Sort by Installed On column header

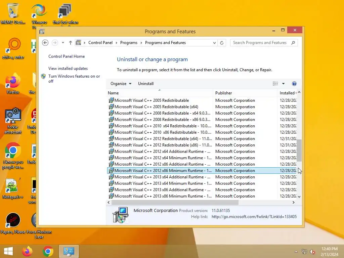click(x=287, y=93)
